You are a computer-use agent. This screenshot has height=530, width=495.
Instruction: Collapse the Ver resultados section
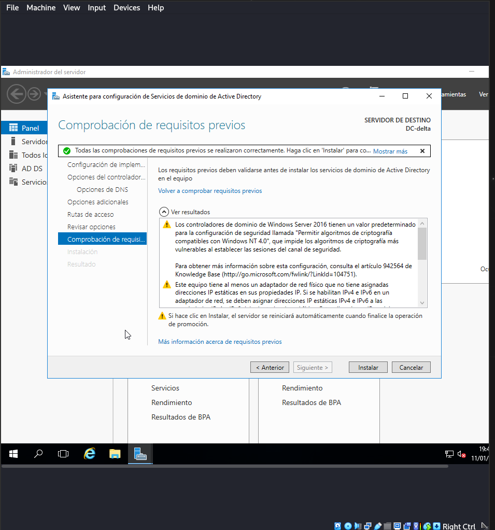[x=164, y=212]
